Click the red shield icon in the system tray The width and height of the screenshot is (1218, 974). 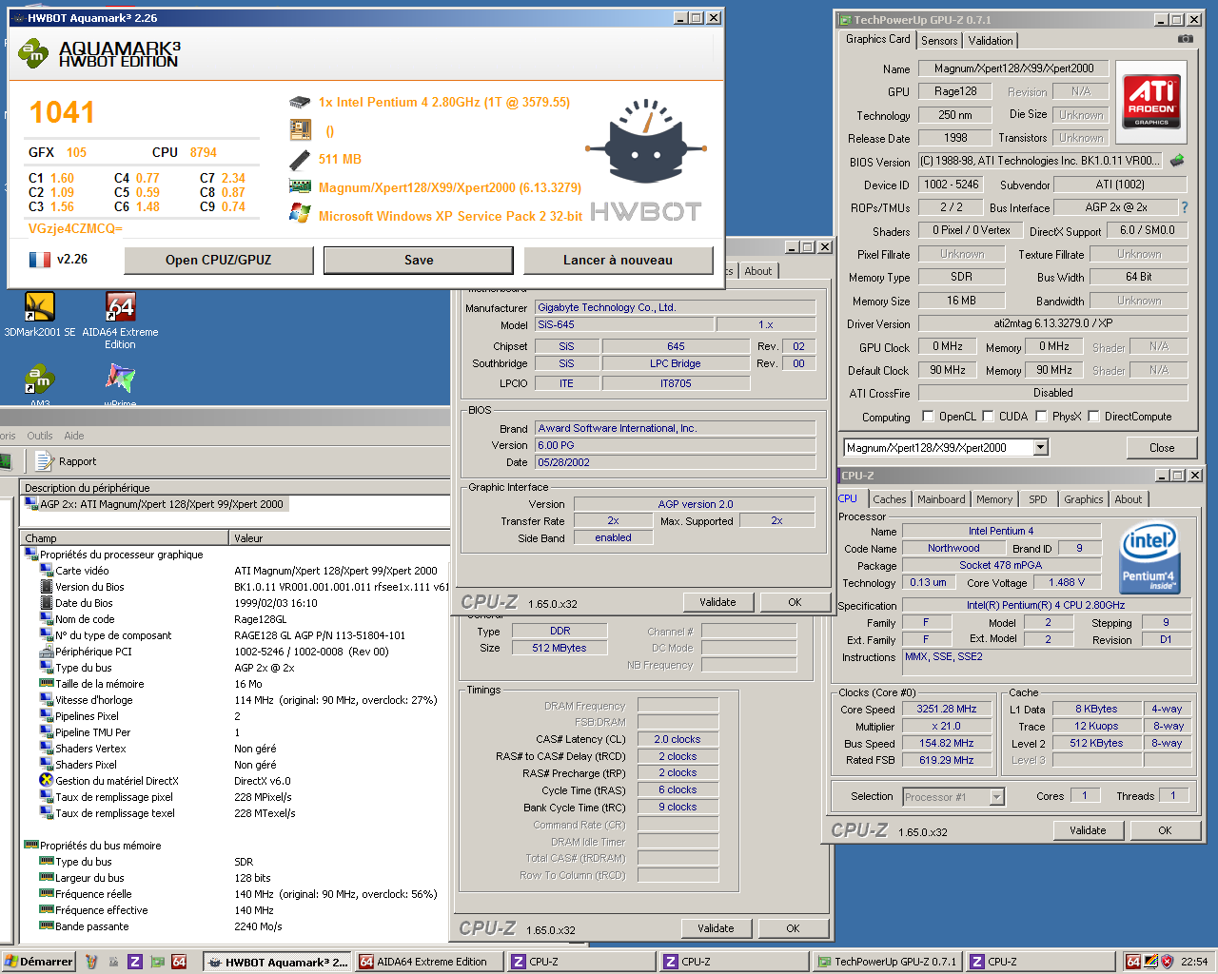click(x=1167, y=962)
